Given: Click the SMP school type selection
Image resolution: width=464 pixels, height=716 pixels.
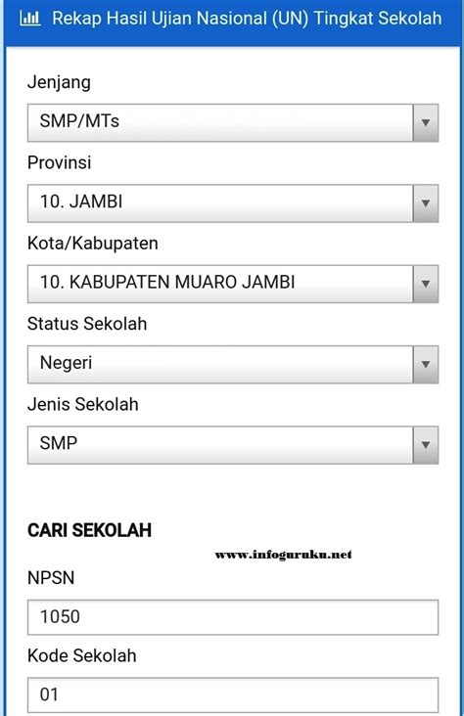Looking at the screenshot, I should [220, 445].
